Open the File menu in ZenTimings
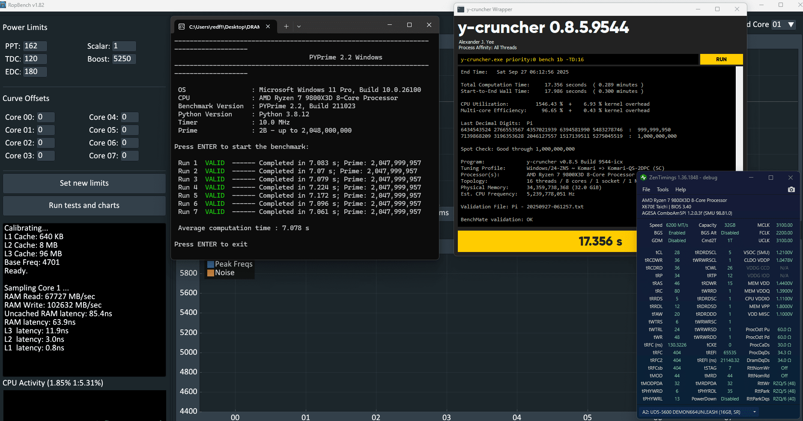 pos(646,190)
